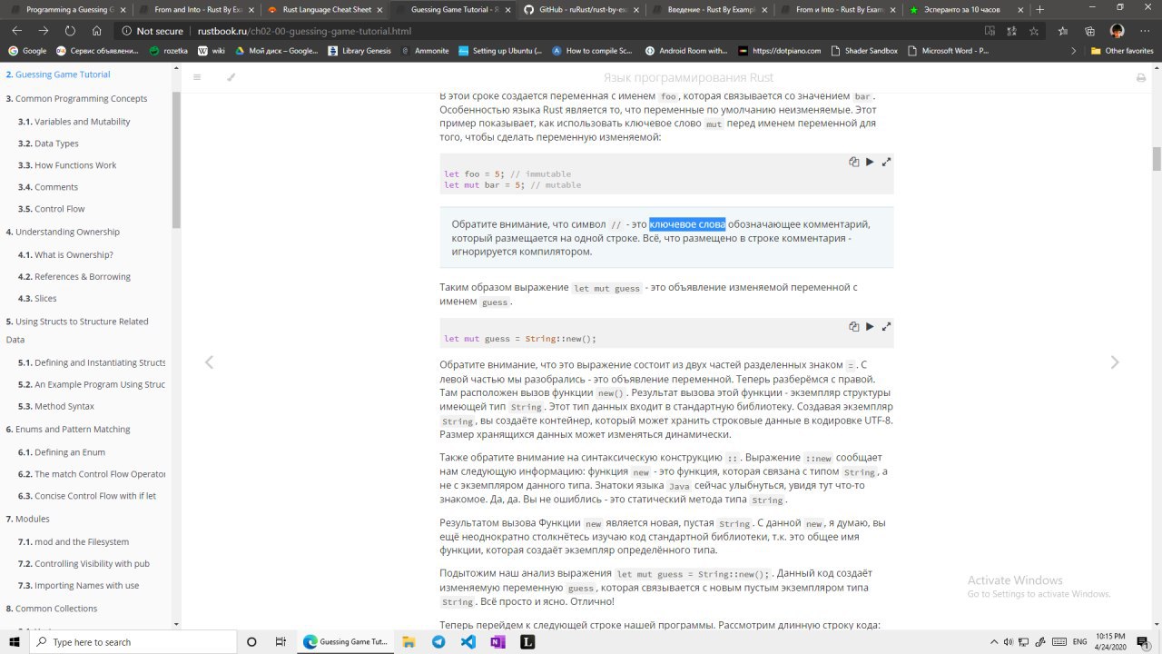Open Telegram from taskbar
This screenshot has width=1162, height=654.
(x=438, y=641)
